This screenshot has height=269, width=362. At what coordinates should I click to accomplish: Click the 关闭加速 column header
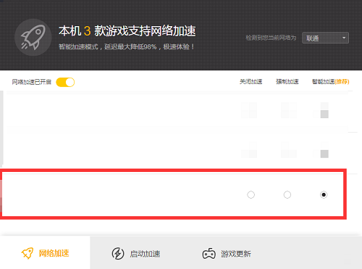(251, 82)
